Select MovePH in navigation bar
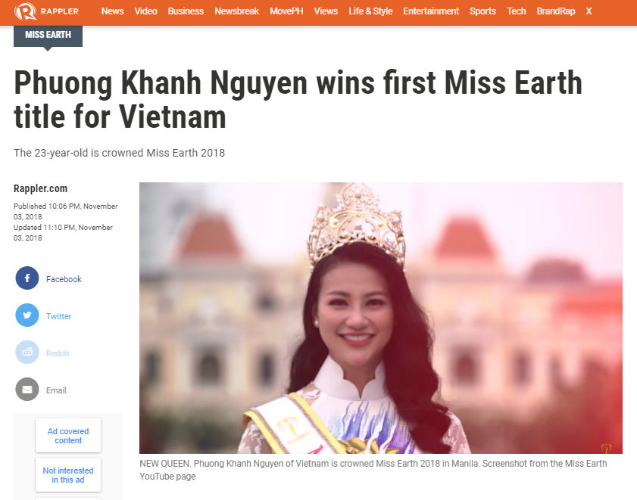 [x=286, y=11]
